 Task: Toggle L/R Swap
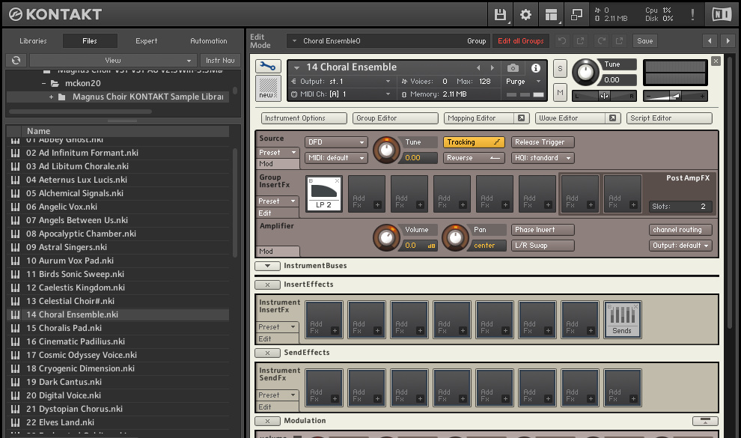pyautogui.click(x=543, y=246)
